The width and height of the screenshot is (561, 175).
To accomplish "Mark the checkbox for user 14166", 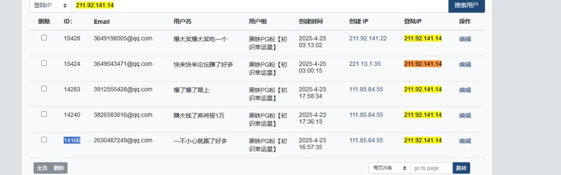I will pos(44,140).
